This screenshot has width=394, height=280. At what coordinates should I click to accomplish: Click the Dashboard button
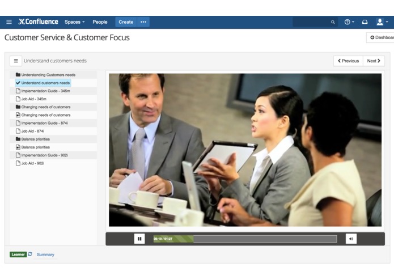tap(380, 37)
